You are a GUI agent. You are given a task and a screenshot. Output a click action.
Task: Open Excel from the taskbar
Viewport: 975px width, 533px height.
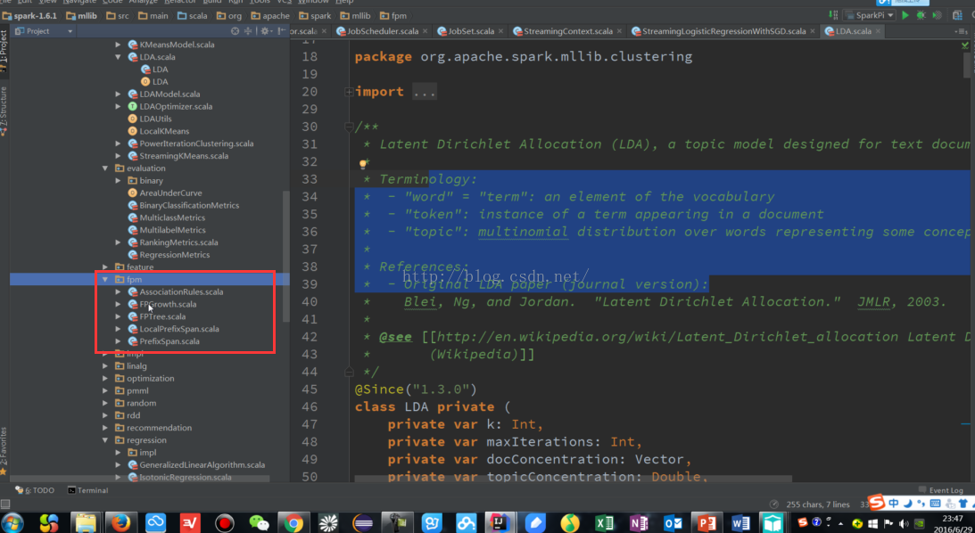point(605,522)
